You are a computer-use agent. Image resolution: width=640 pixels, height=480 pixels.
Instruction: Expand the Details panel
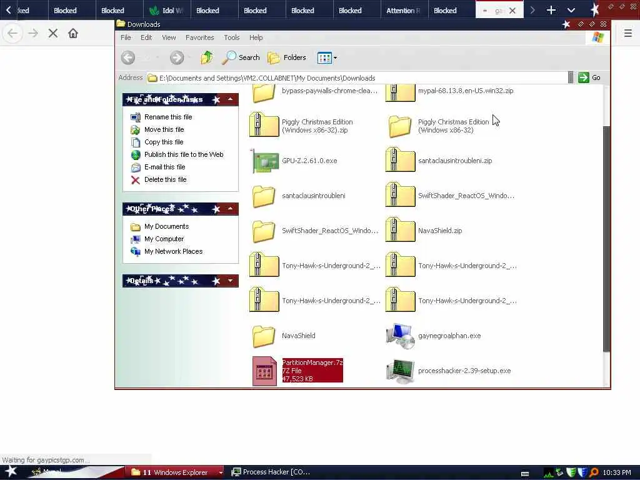pyautogui.click(x=230, y=281)
